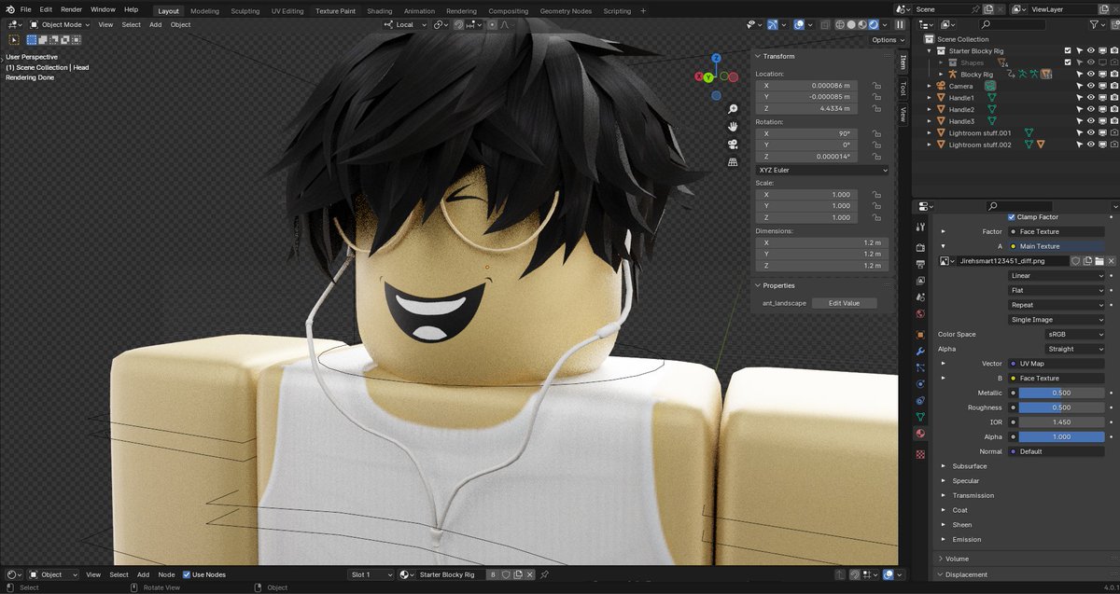Open the Render properties tab icon
1120x594 pixels.
920,247
